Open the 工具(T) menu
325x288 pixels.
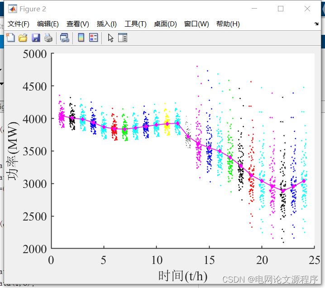pyautogui.click(x=135, y=24)
